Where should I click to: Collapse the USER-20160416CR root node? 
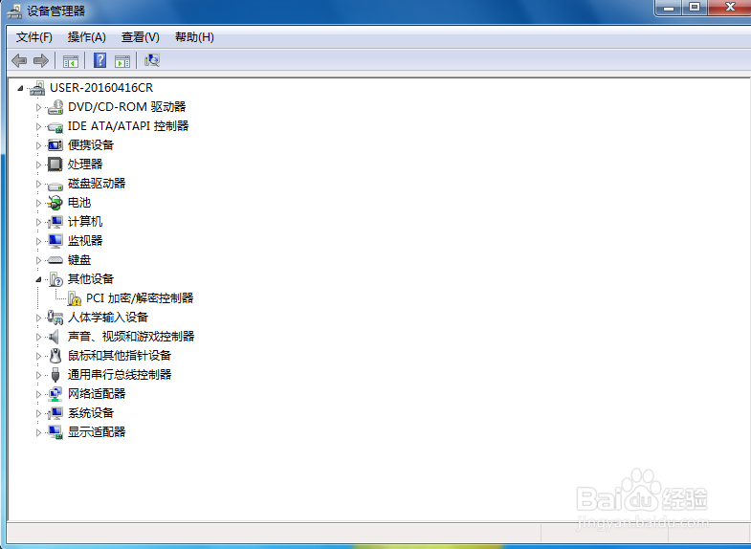click(x=20, y=88)
